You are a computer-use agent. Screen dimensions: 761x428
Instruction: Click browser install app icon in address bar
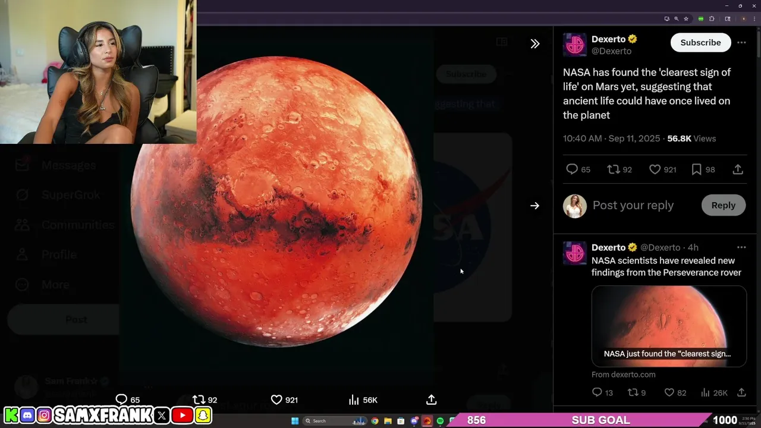667,19
